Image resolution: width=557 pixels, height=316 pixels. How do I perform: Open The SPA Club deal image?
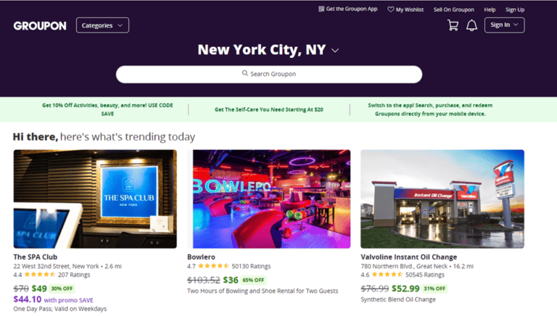coord(95,199)
